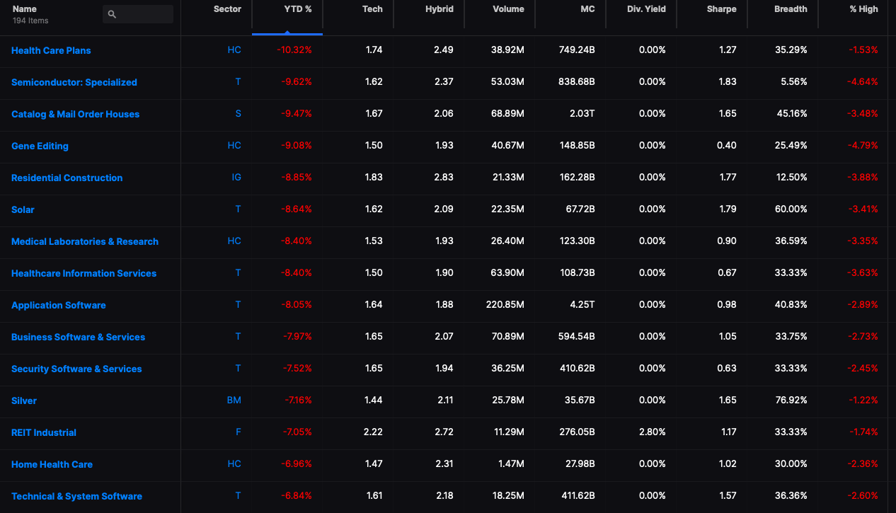Open the Health Care Plans industry link
The height and width of the screenshot is (513, 896).
pyautogui.click(x=51, y=50)
